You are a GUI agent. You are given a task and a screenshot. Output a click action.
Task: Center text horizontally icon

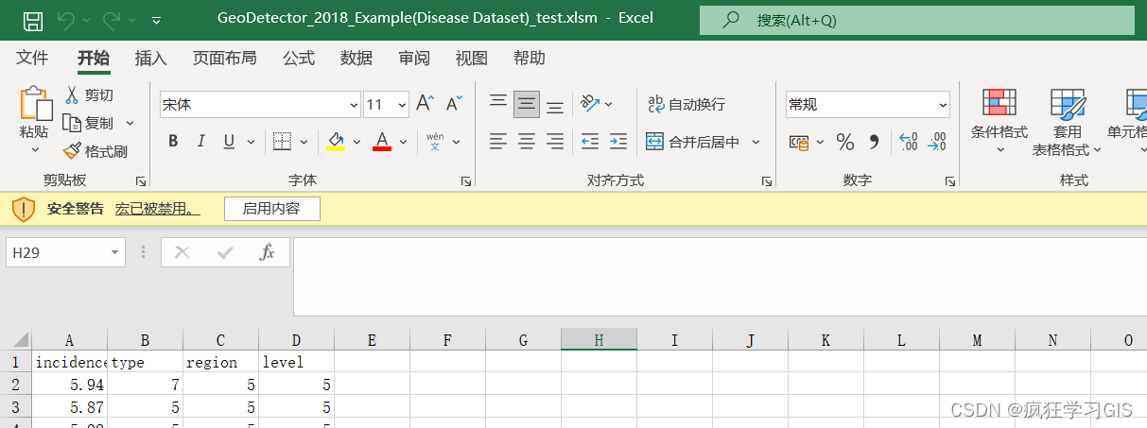pyautogui.click(x=527, y=142)
